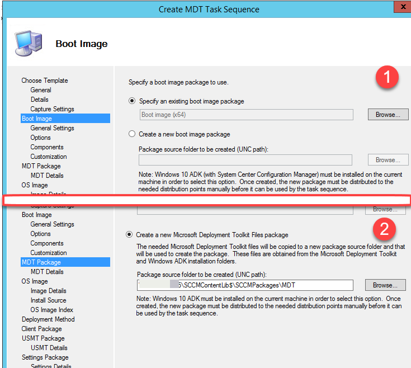Click the UNC path field containing SCCMPackages\MDT

pos(245,285)
